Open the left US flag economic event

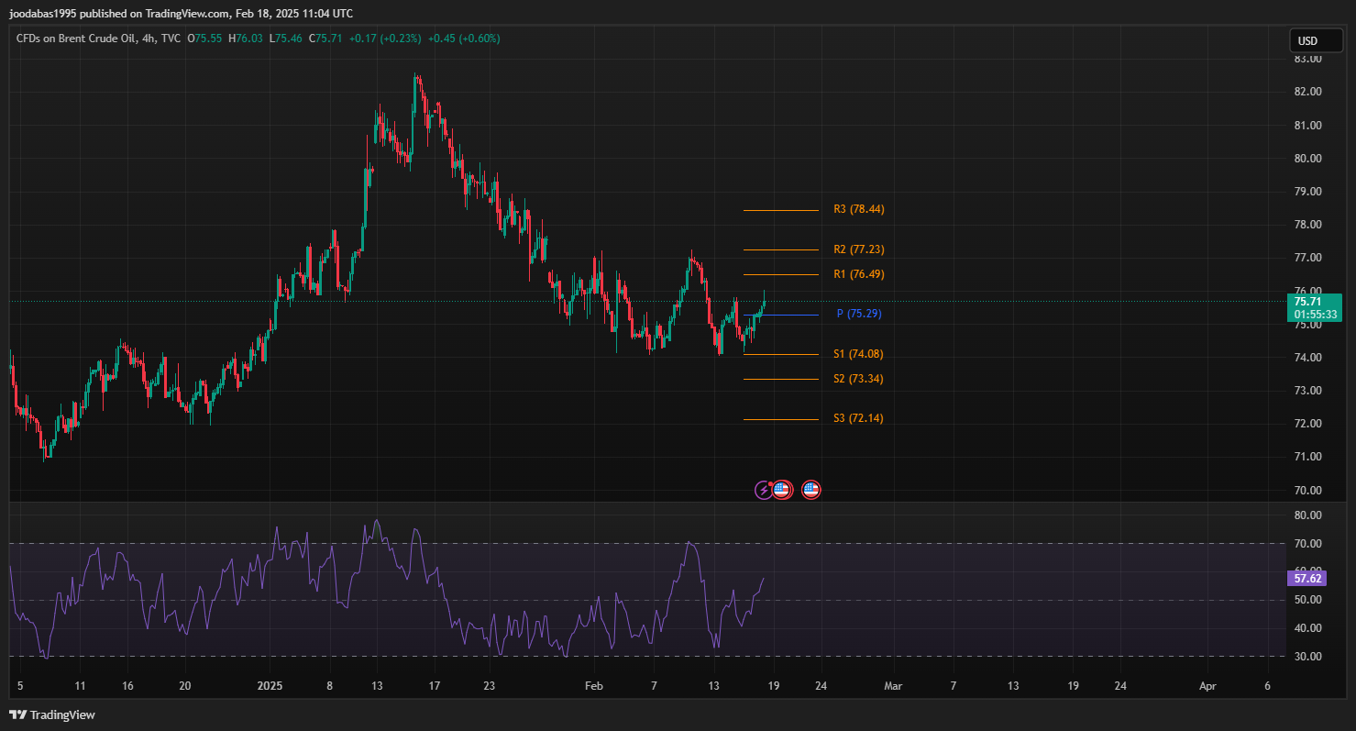click(781, 490)
